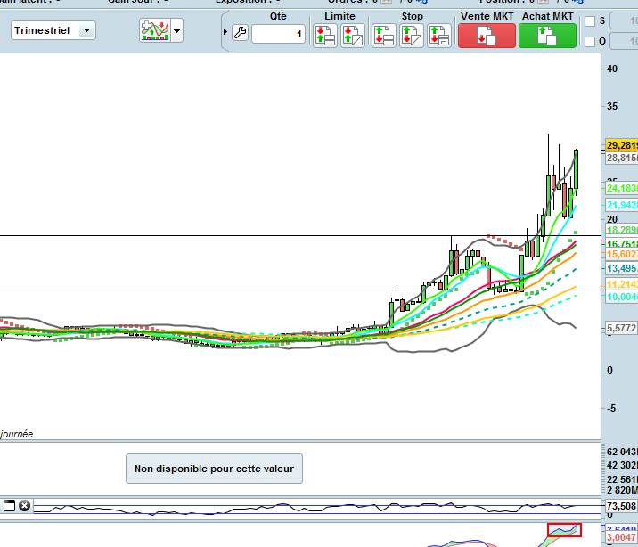Click the Qté label above quantity field
Viewport: 638px width, 547px height.
(278, 16)
